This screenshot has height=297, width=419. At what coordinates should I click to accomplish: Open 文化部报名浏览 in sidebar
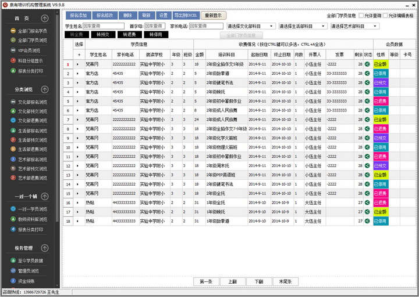pyautogui.click(x=29, y=102)
